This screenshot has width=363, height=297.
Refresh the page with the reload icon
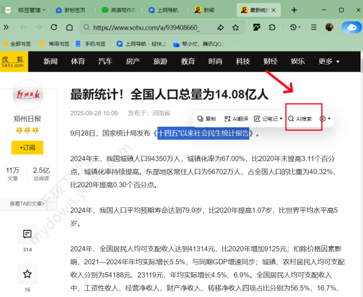53,27
